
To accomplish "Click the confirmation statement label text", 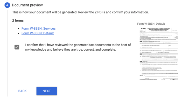I will point(78,47).
